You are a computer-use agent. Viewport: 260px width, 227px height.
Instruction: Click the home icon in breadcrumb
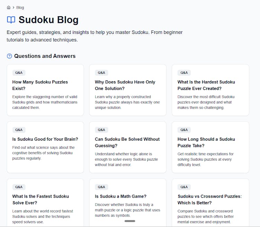pyautogui.click(x=9, y=7)
